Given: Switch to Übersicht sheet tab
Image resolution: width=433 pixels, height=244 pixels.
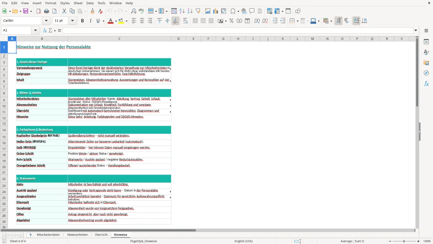Looking at the screenshot, I should [x=101, y=235].
